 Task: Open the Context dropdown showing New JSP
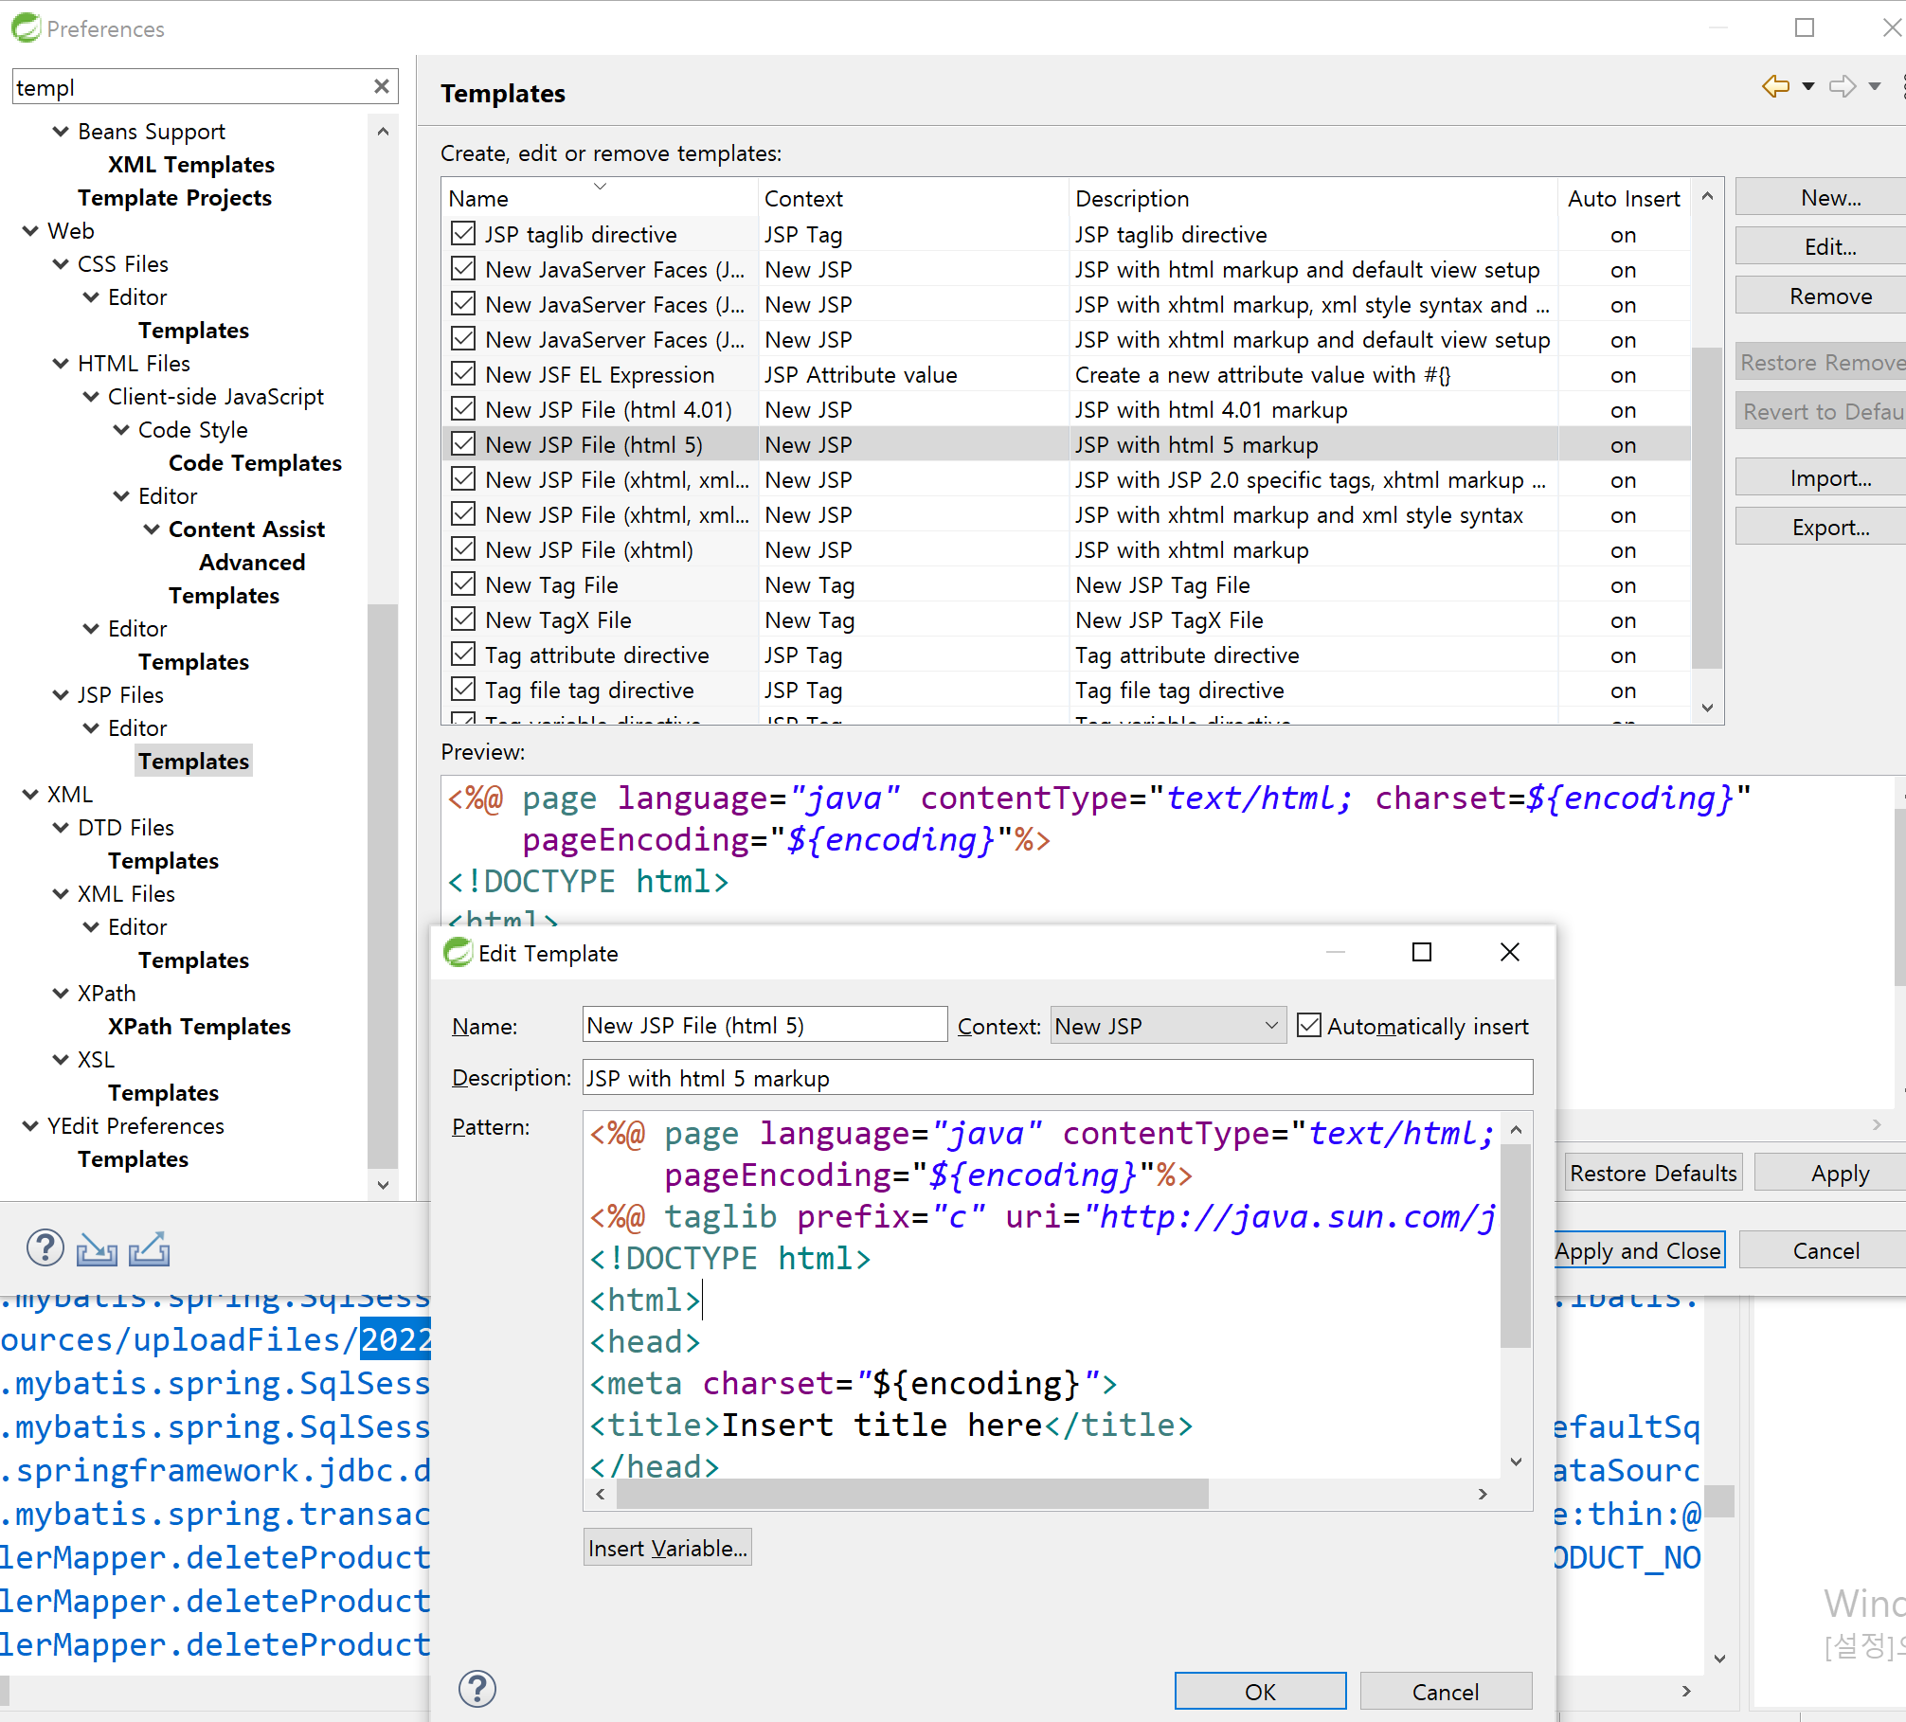tap(1167, 1026)
